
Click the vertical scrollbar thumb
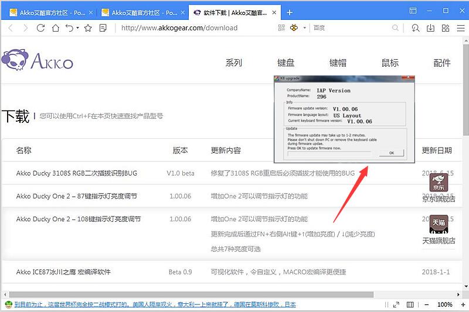click(465, 90)
